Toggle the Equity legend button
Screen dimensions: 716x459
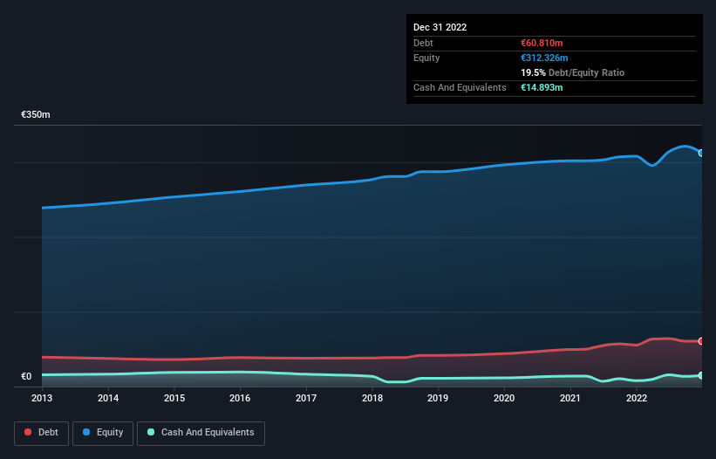(103, 433)
